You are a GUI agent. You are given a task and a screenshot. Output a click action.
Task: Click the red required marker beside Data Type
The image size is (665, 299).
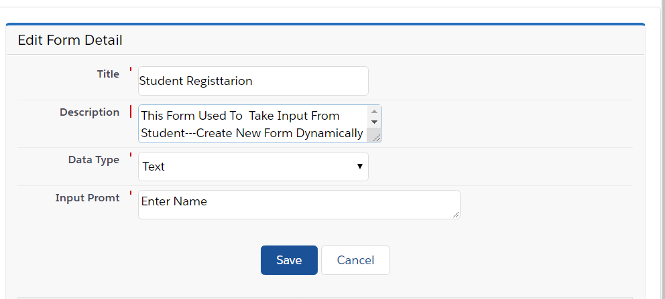coord(130,155)
